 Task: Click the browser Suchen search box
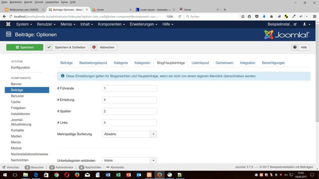coord(211,16)
